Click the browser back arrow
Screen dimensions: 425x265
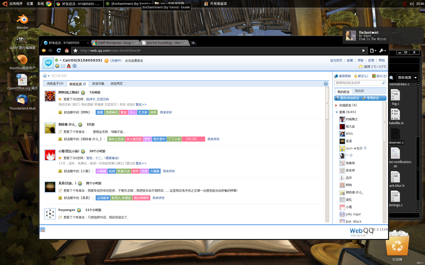tap(44, 50)
